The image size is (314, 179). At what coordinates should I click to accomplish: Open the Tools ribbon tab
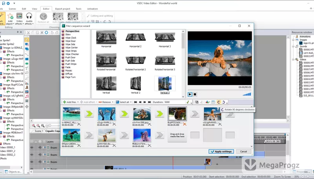pyautogui.click(x=78, y=9)
